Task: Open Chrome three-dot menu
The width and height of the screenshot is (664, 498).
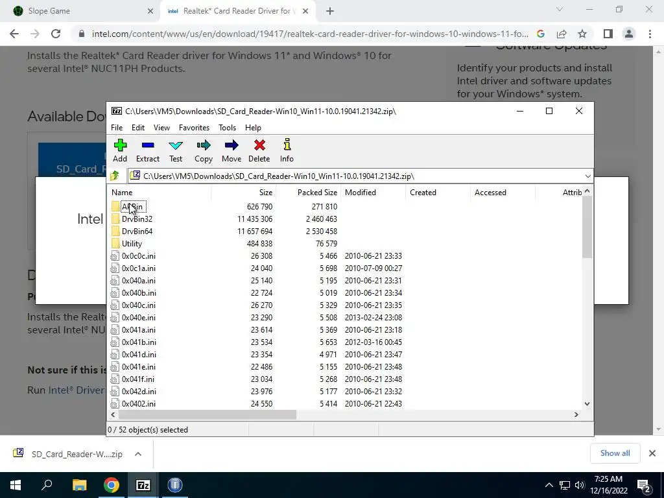Action: pyautogui.click(x=650, y=34)
